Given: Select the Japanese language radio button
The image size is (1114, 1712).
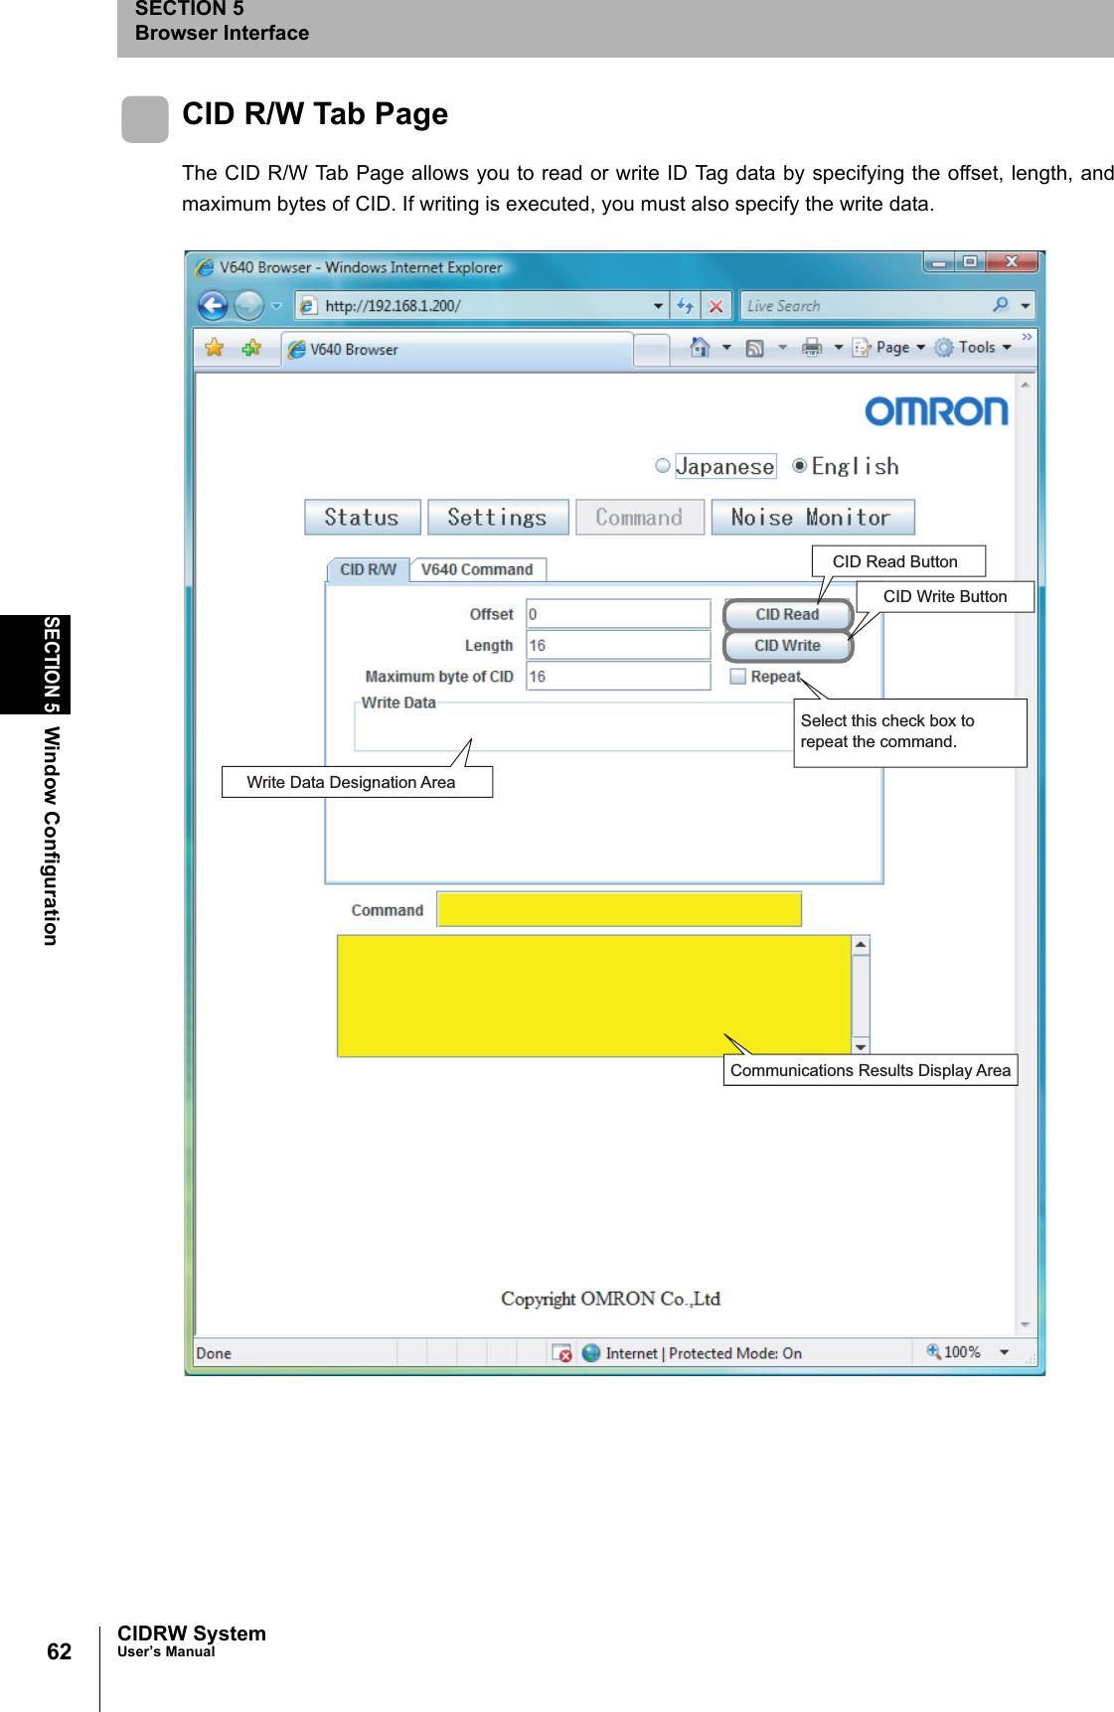Looking at the screenshot, I should click(x=663, y=466).
